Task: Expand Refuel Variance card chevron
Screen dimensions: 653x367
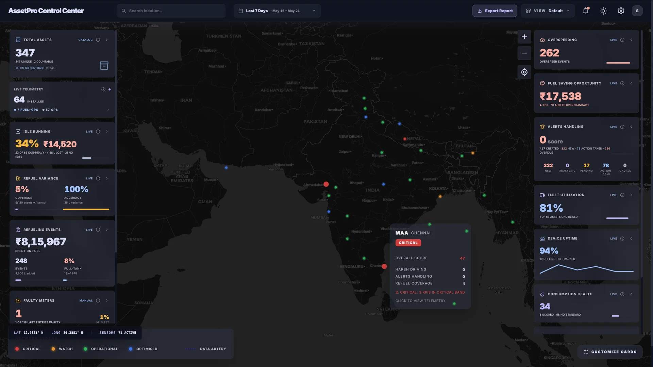Action: point(107,178)
